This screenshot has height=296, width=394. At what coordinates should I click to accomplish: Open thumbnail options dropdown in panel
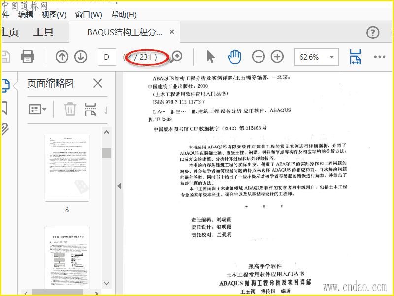tap(37, 109)
